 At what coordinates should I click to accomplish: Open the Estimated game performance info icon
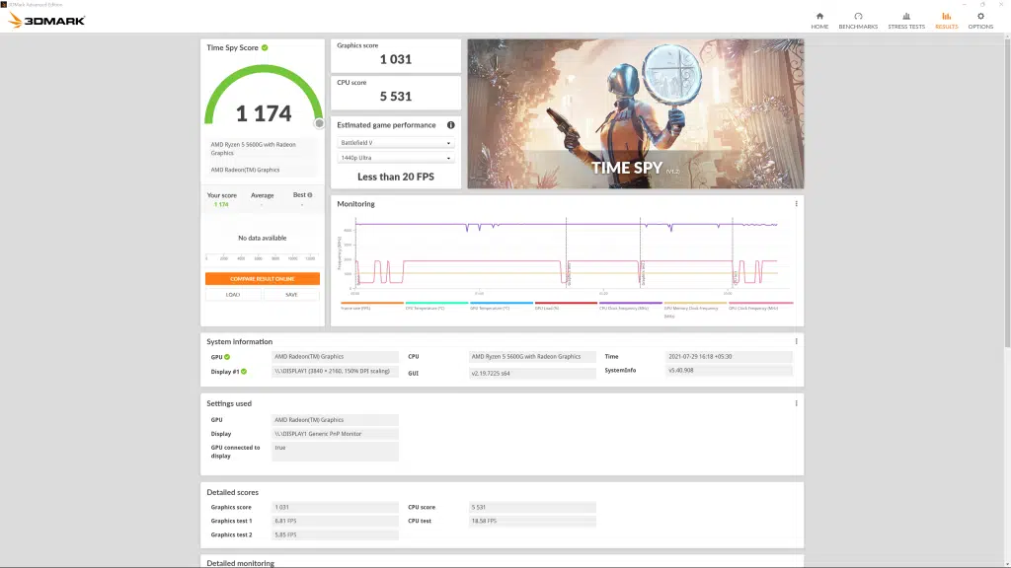[450, 125]
